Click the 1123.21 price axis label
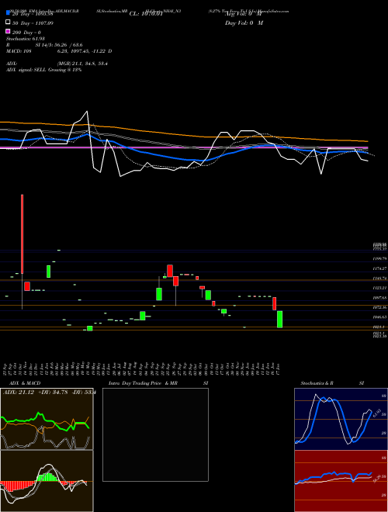The image size is (388, 512). pyautogui.click(x=379, y=288)
